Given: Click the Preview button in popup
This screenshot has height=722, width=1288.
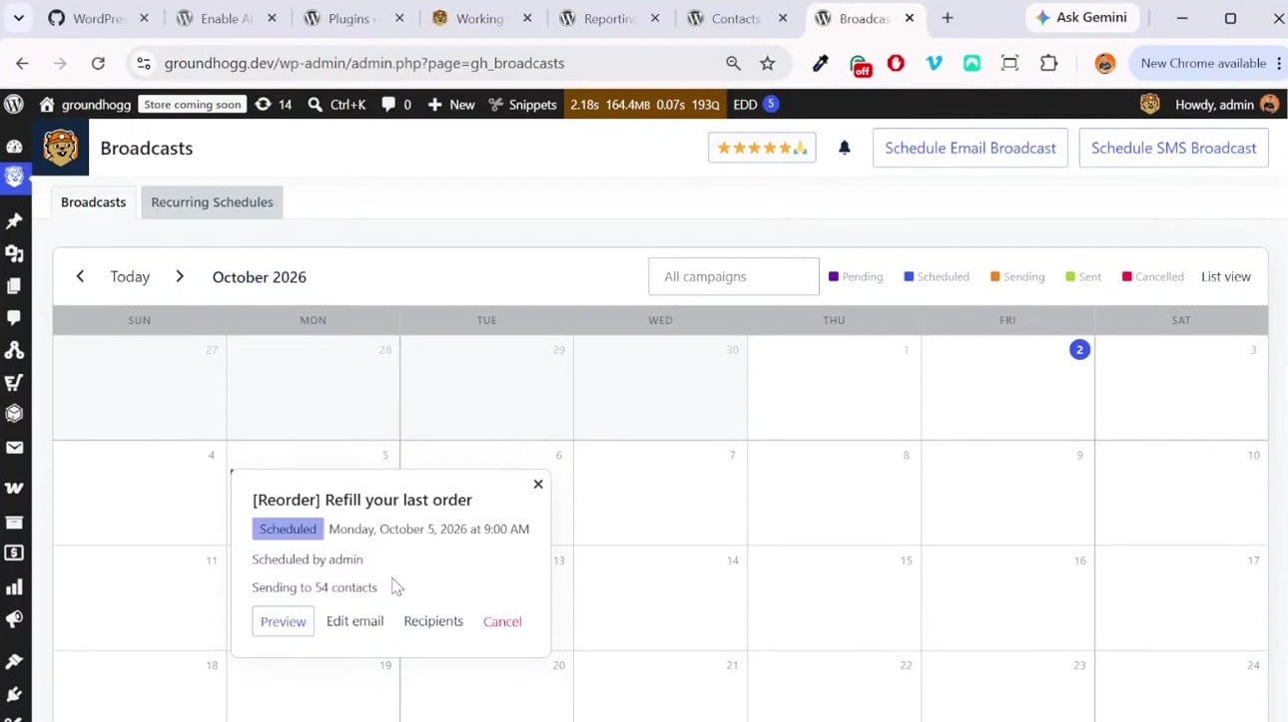Looking at the screenshot, I should (x=283, y=621).
